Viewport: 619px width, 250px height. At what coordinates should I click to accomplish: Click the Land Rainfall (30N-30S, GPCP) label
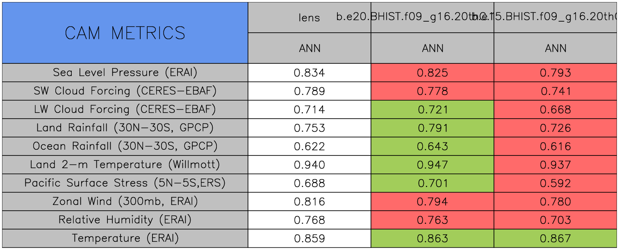click(x=125, y=128)
